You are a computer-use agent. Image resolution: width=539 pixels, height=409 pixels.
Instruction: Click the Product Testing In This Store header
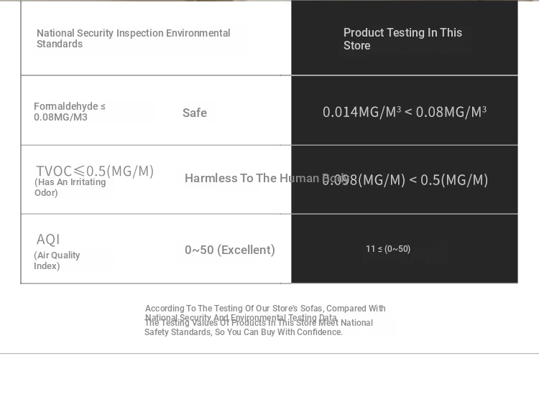402,39
